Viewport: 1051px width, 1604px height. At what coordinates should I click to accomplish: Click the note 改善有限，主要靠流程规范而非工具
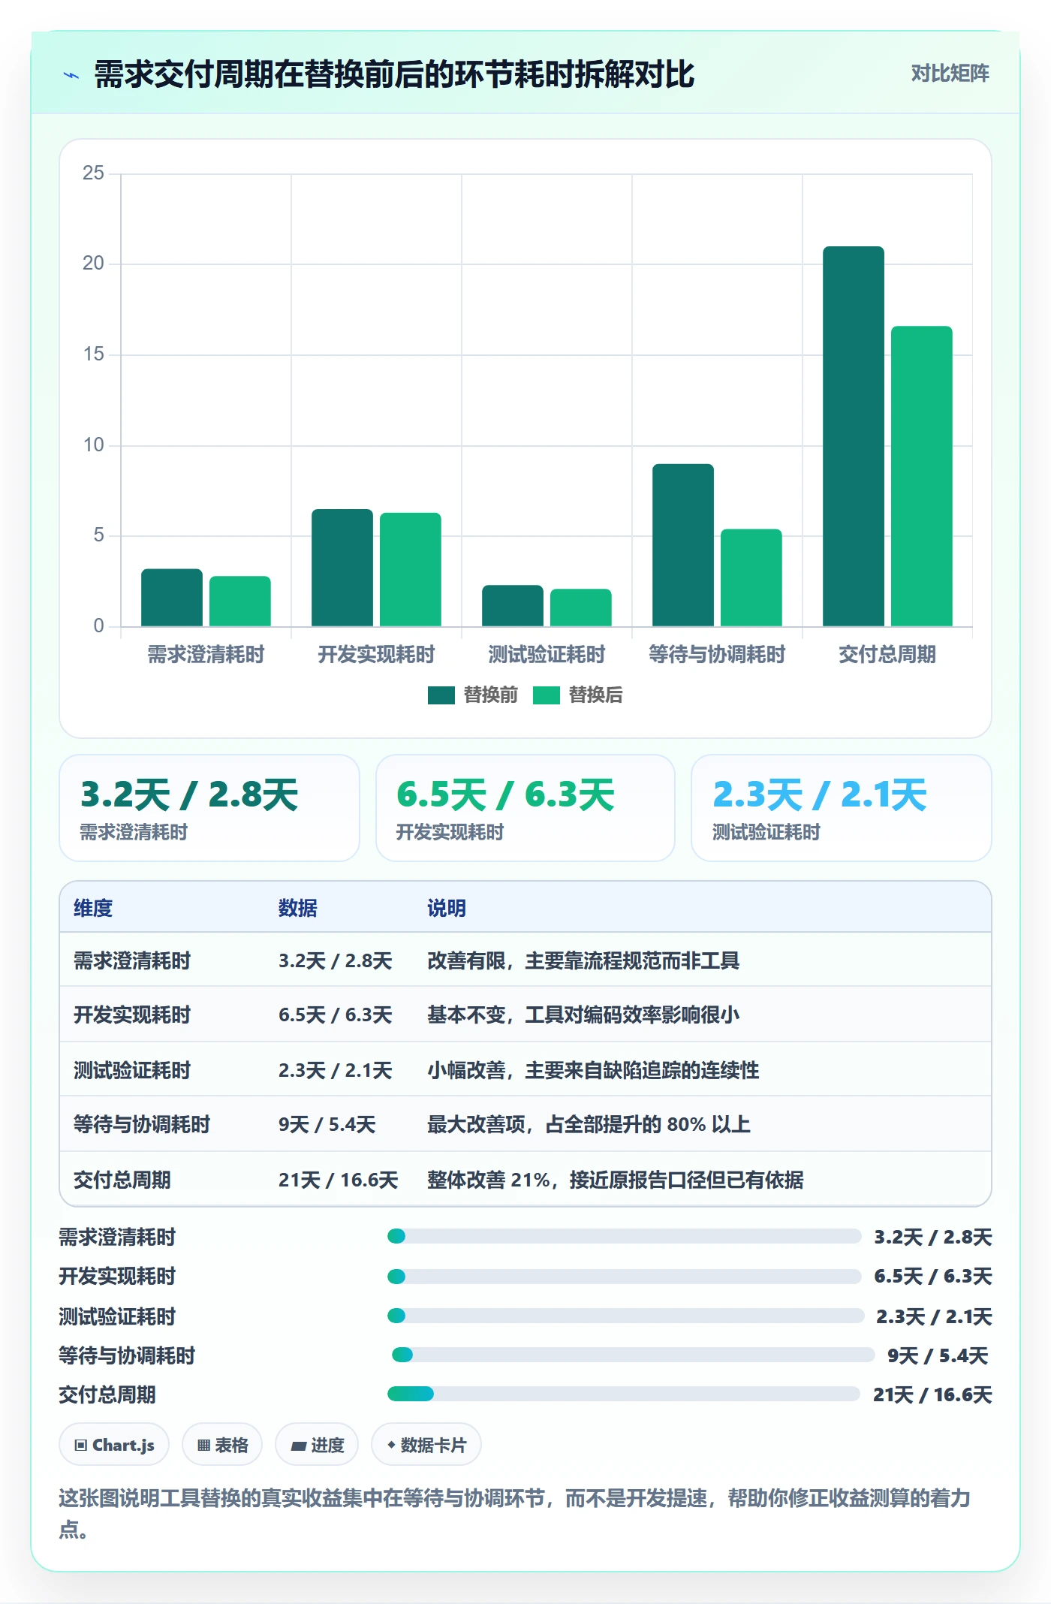[583, 960]
